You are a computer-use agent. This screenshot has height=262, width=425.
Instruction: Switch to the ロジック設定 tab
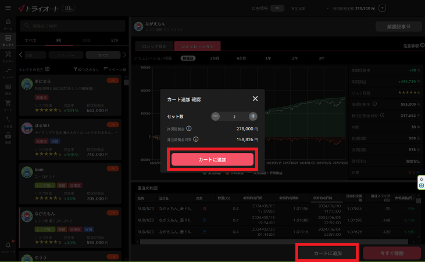(x=155, y=46)
